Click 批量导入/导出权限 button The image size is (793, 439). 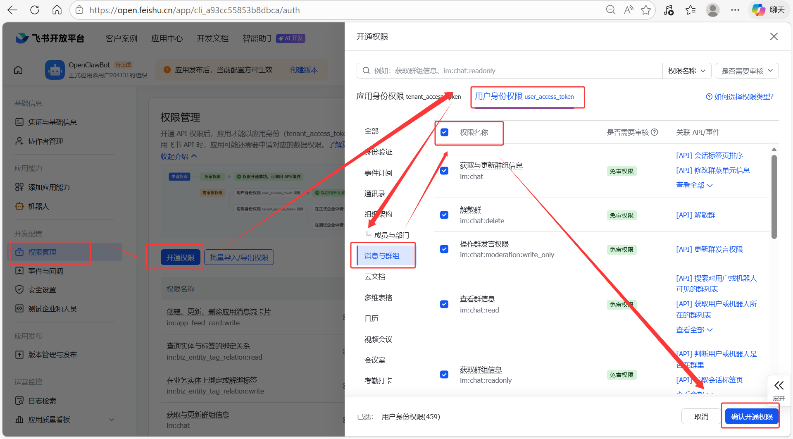239,258
